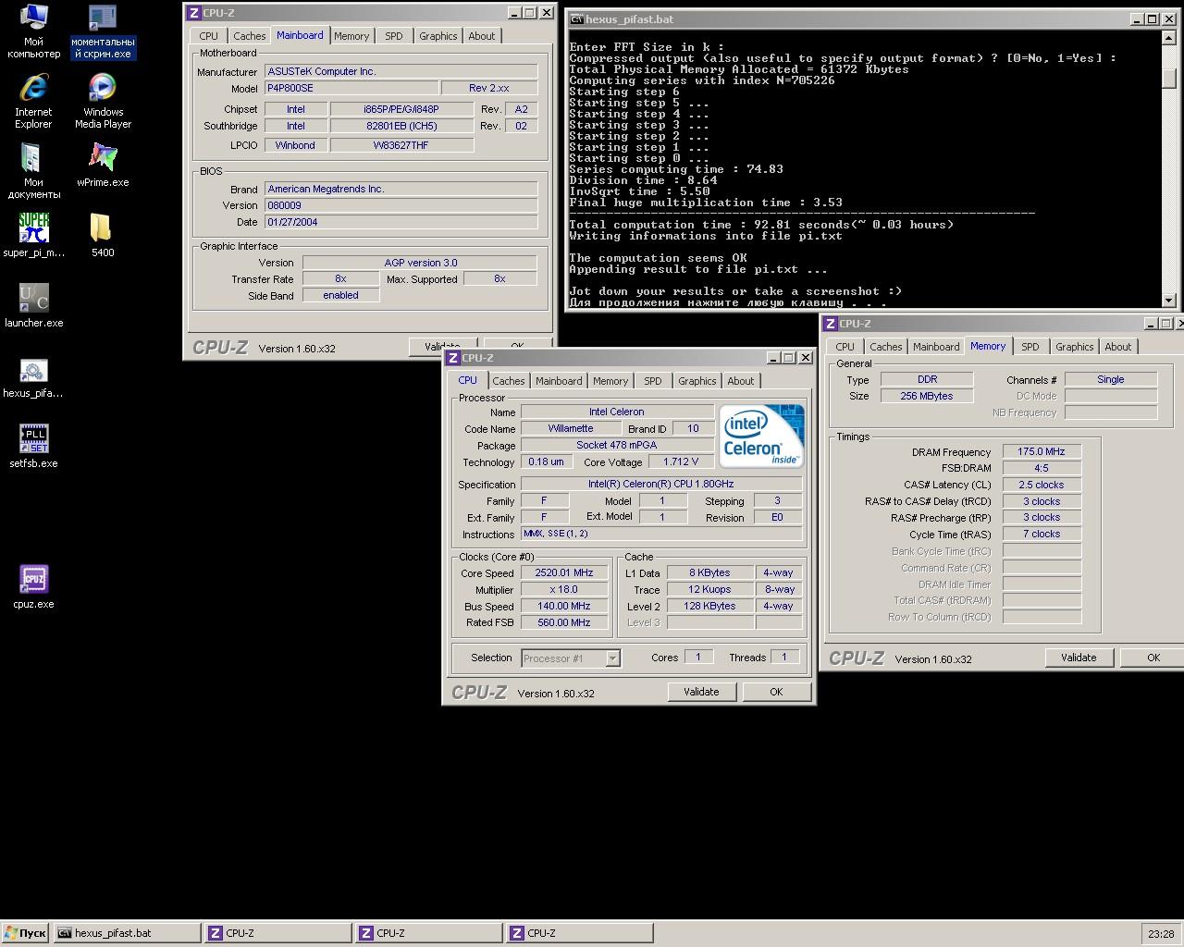Launch wPrime.exe desktop icon

tap(103, 165)
